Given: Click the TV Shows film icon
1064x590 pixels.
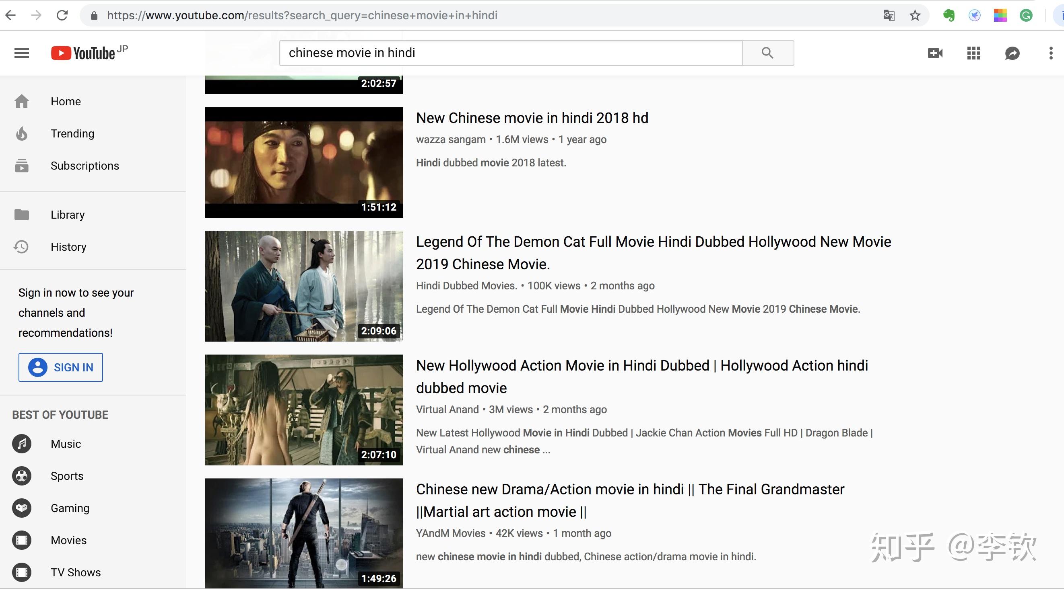Looking at the screenshot, I should click(21, 572).
